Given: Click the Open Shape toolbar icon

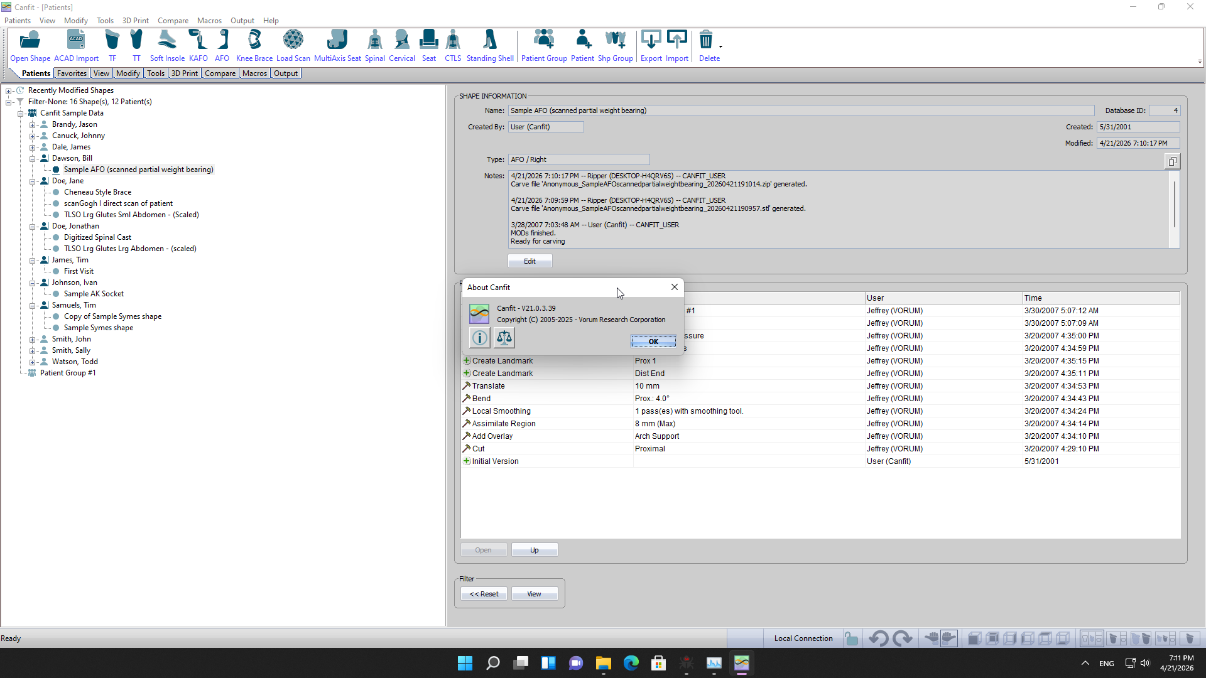Looking at the screenshot, I should pos(30,46).
